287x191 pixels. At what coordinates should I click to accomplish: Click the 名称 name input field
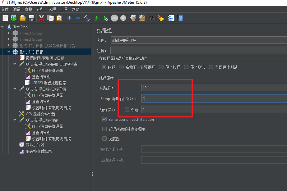pyautogui.click(x=199, y=40)
